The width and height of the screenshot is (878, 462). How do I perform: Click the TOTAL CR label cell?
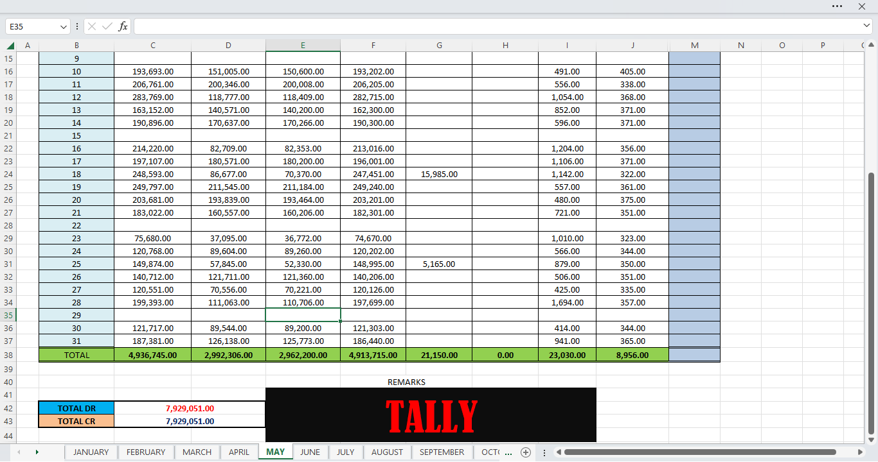pyautogui.click(x=76, y=421)
